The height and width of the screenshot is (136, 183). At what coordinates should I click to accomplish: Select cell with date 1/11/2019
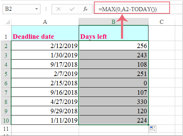[45, 120]
